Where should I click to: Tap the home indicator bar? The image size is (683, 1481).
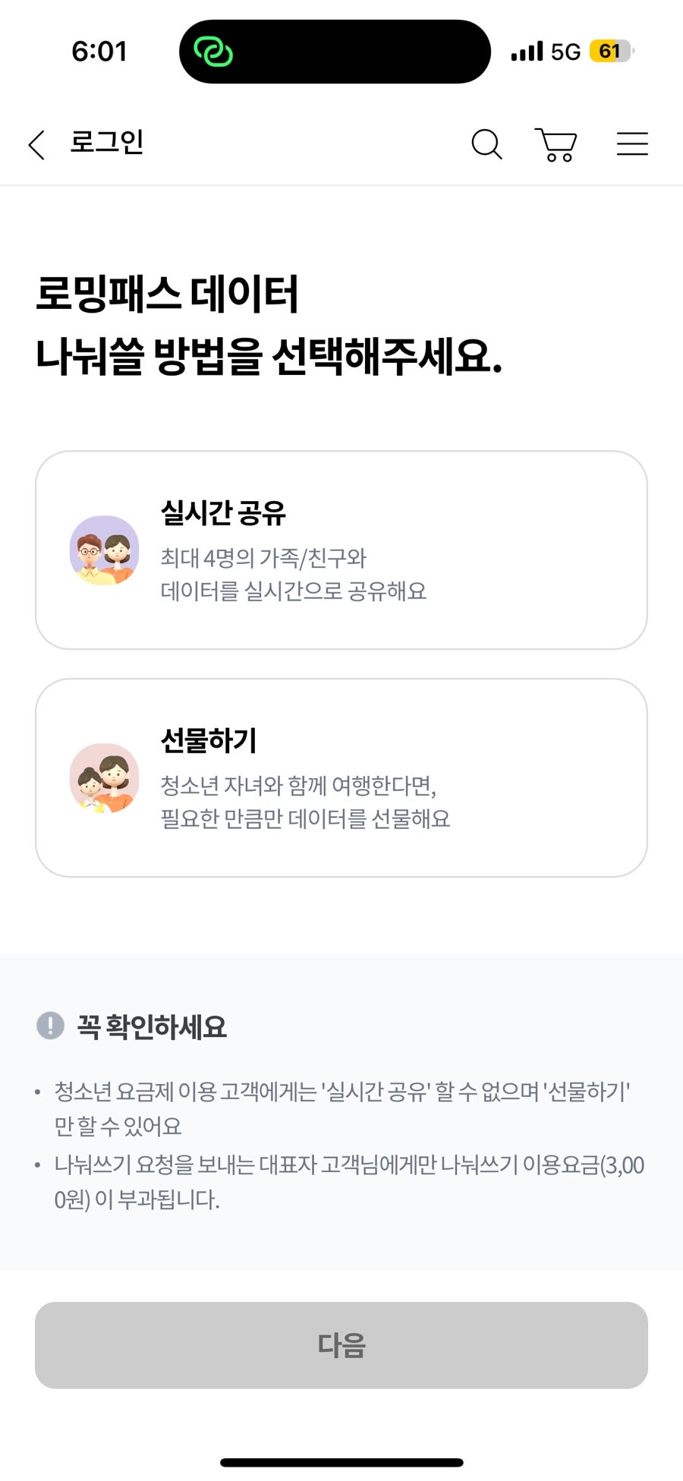pyautogui.click(x=341, y=1462)
